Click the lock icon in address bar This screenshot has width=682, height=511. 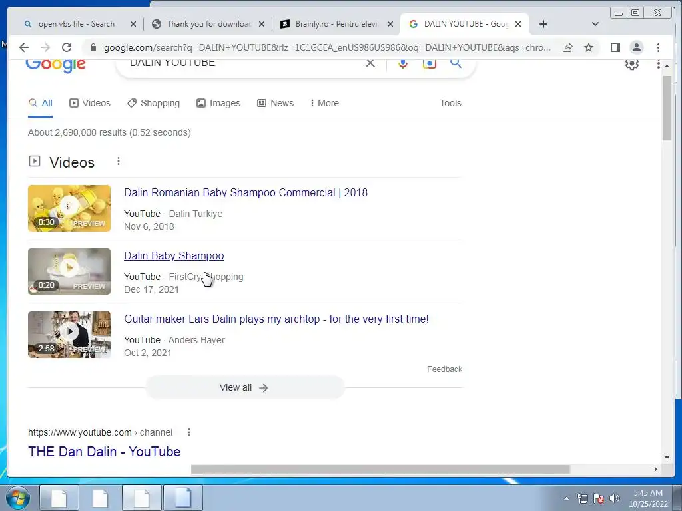click(x=93, y=47)
